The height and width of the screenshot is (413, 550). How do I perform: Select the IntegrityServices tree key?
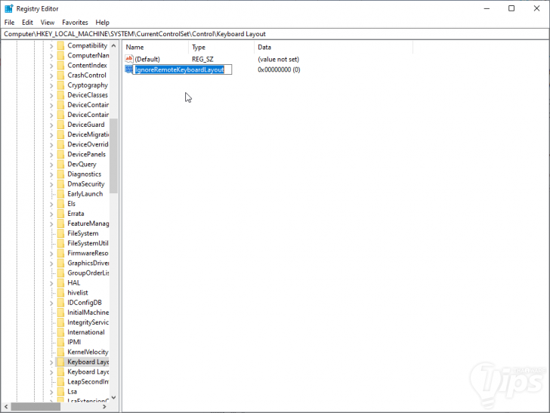[88, 322]
